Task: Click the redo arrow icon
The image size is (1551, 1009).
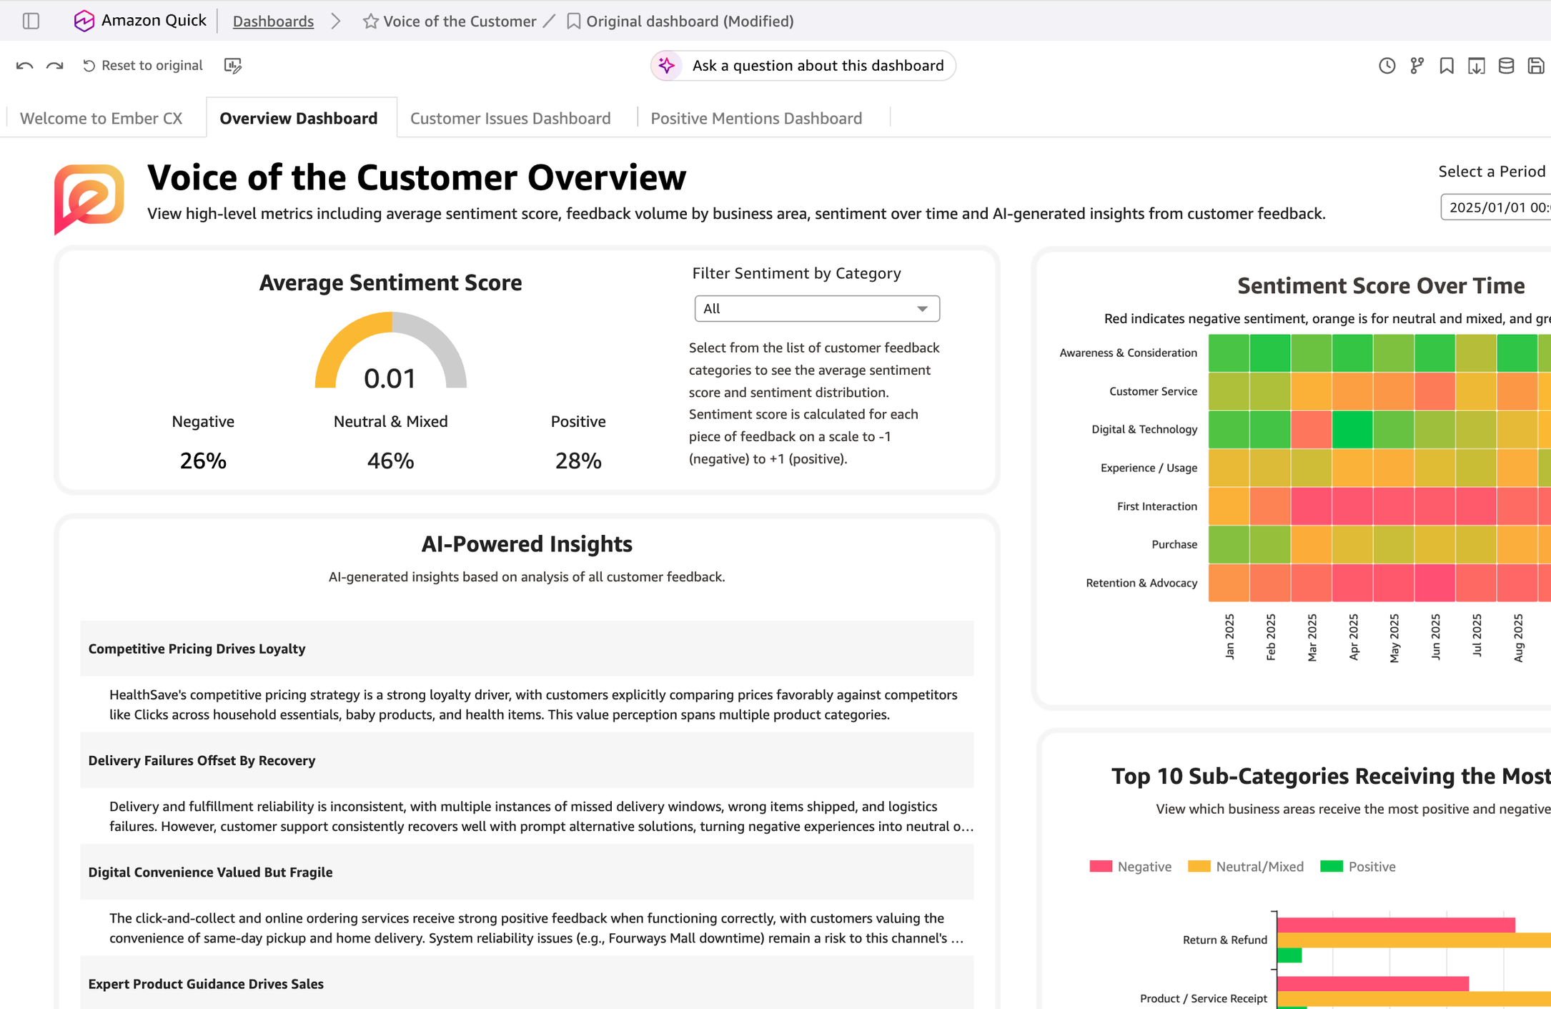Action: pos(55,66)
